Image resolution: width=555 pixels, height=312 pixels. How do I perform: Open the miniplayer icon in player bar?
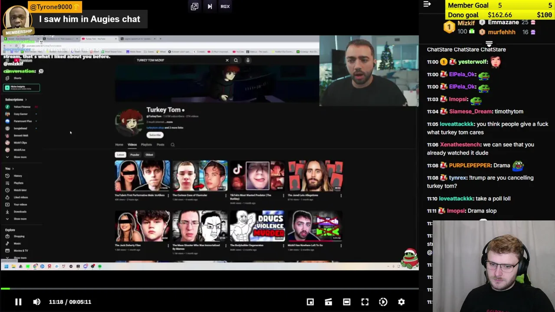coord(310,302)
